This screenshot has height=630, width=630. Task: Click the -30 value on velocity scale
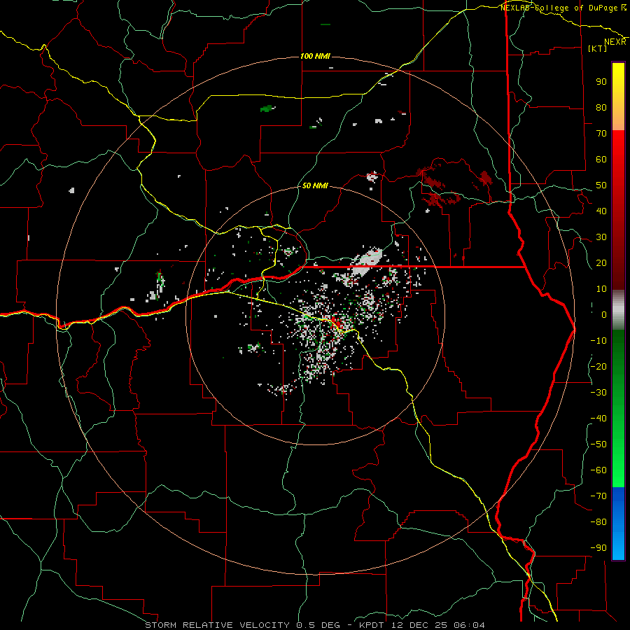[598, 393]
